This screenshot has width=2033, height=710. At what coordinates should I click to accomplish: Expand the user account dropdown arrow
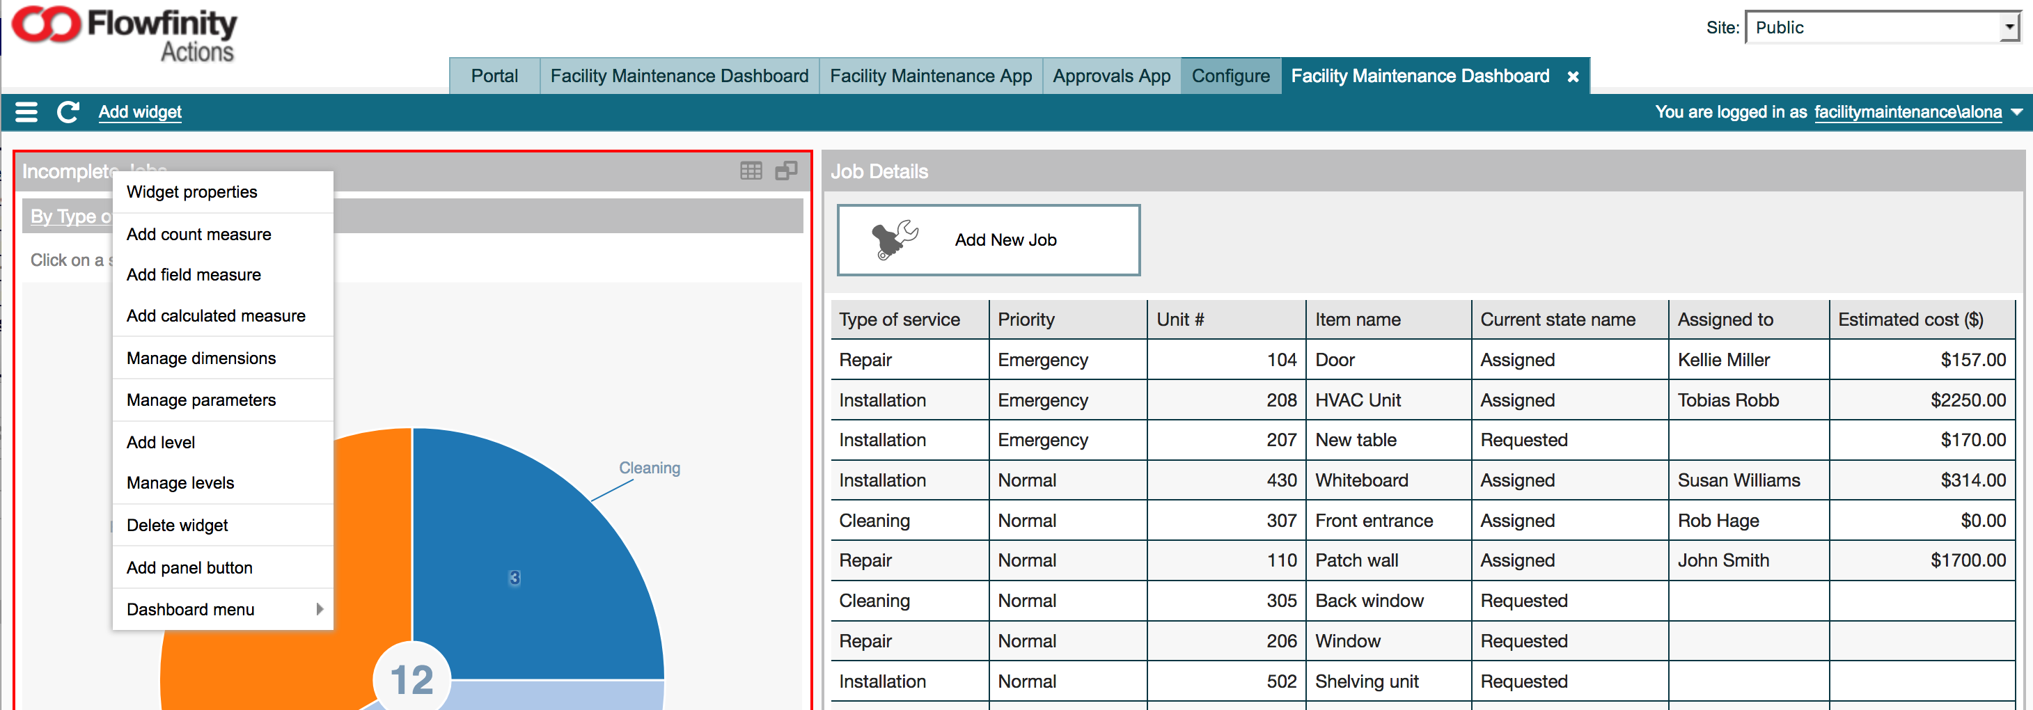click(2017, 112)
